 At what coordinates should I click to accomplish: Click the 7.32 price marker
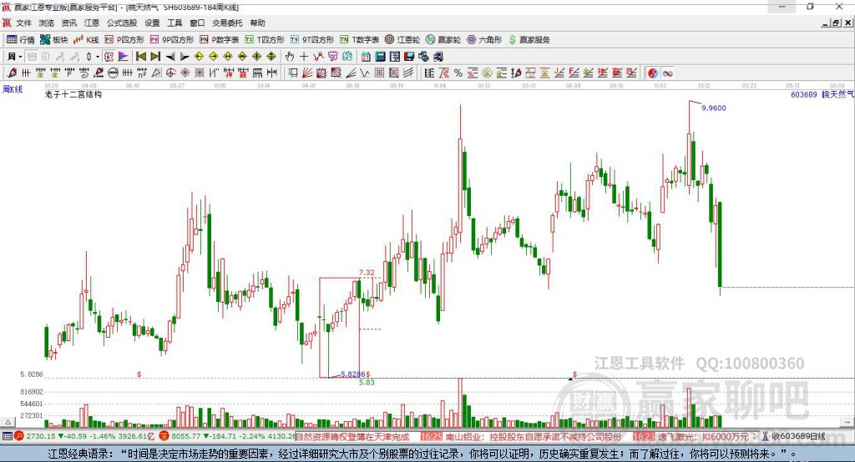367,273
